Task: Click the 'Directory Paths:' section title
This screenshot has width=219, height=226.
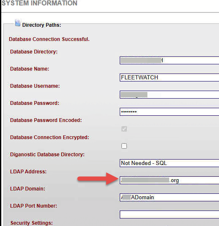Action: (x=41, y=25)
